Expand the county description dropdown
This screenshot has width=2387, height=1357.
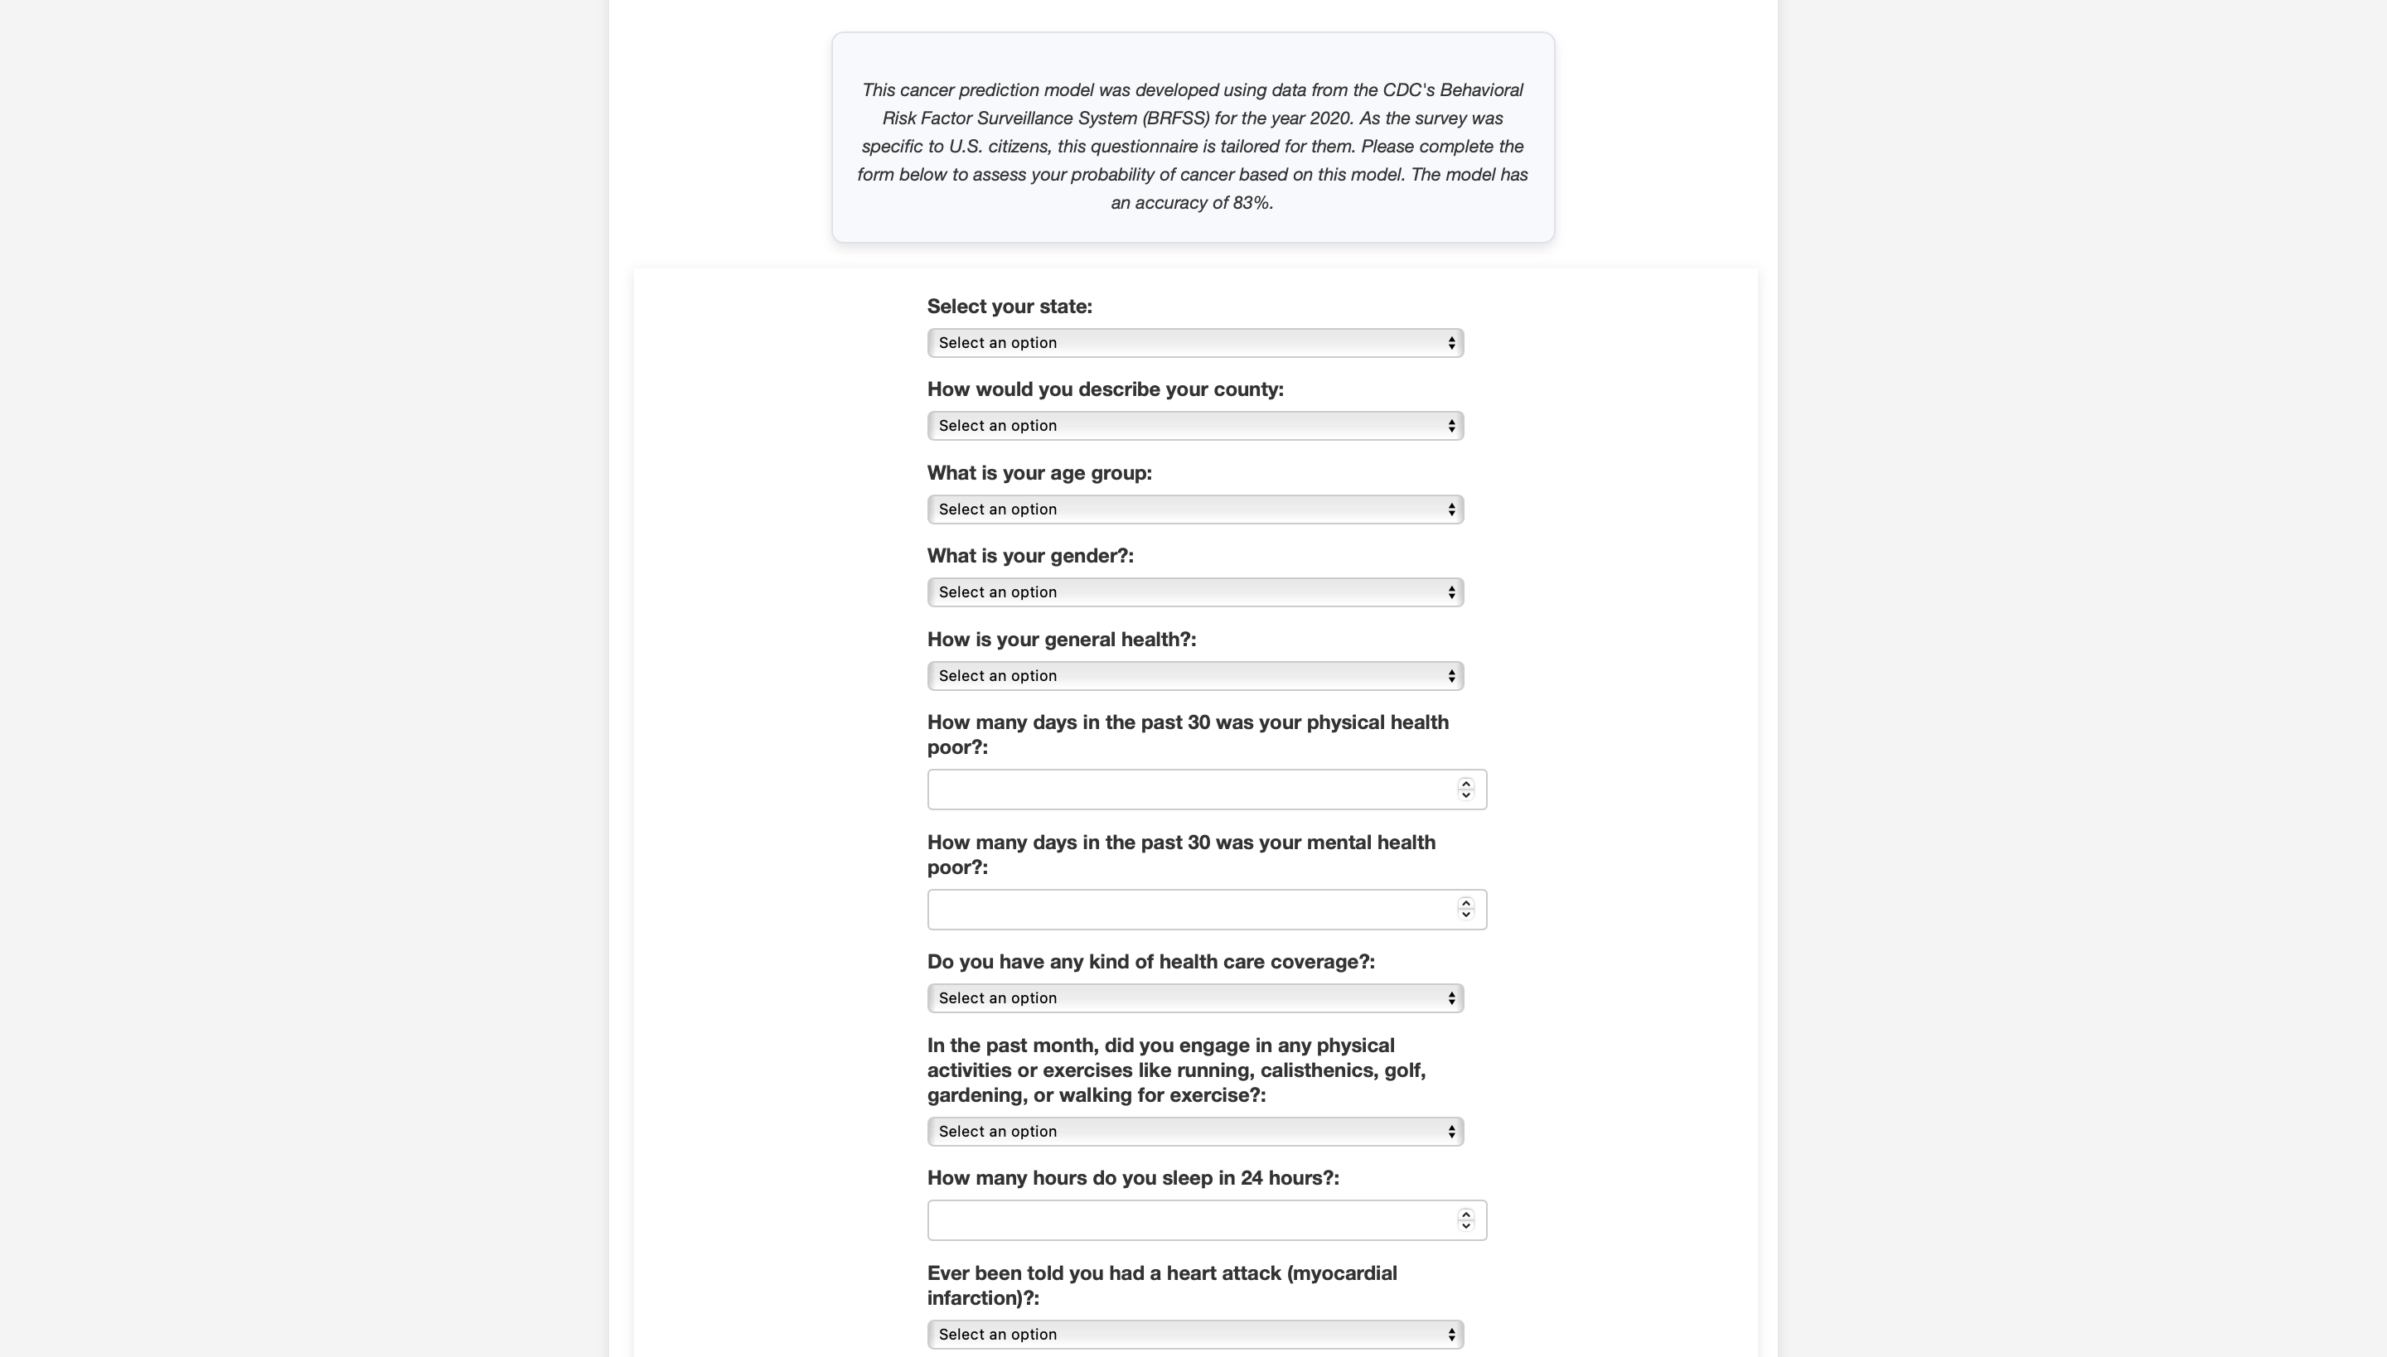(1194, 426)
